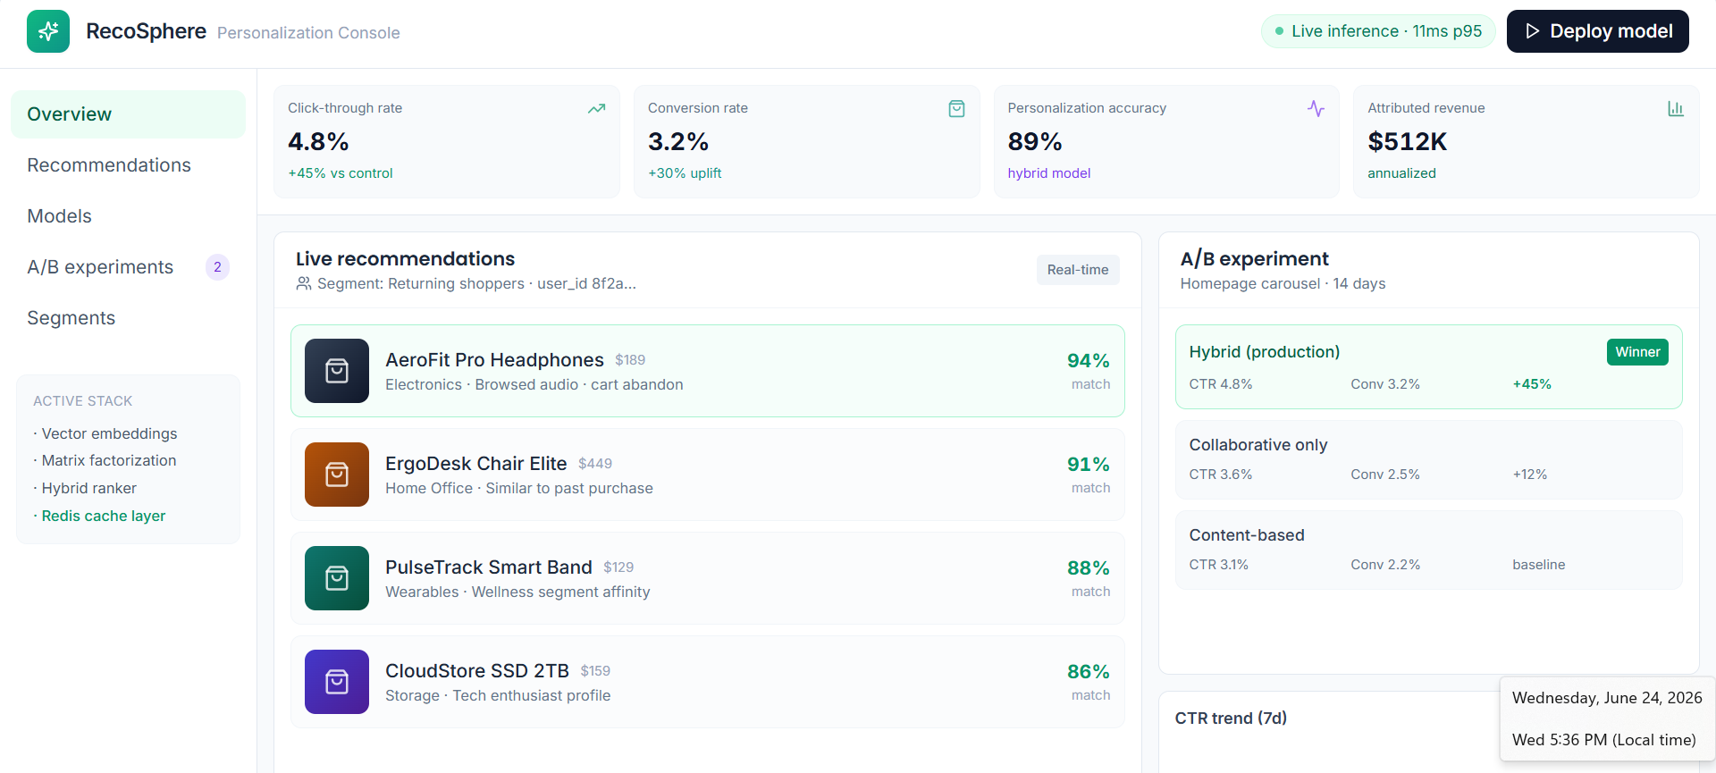Click the 94% match score
The height and width of the screenshot is (773, 1716).
1088,361
